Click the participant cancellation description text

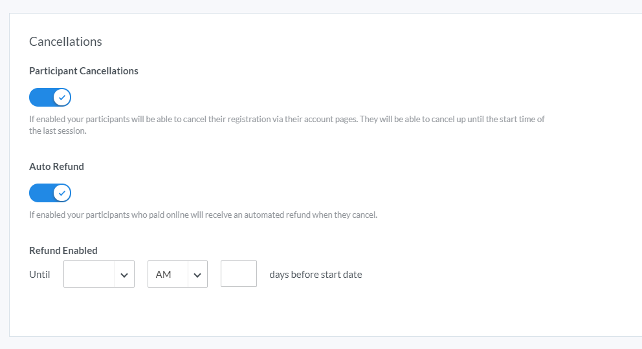(287, 125)
